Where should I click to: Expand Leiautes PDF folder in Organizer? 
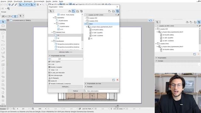tap(85, 18)
